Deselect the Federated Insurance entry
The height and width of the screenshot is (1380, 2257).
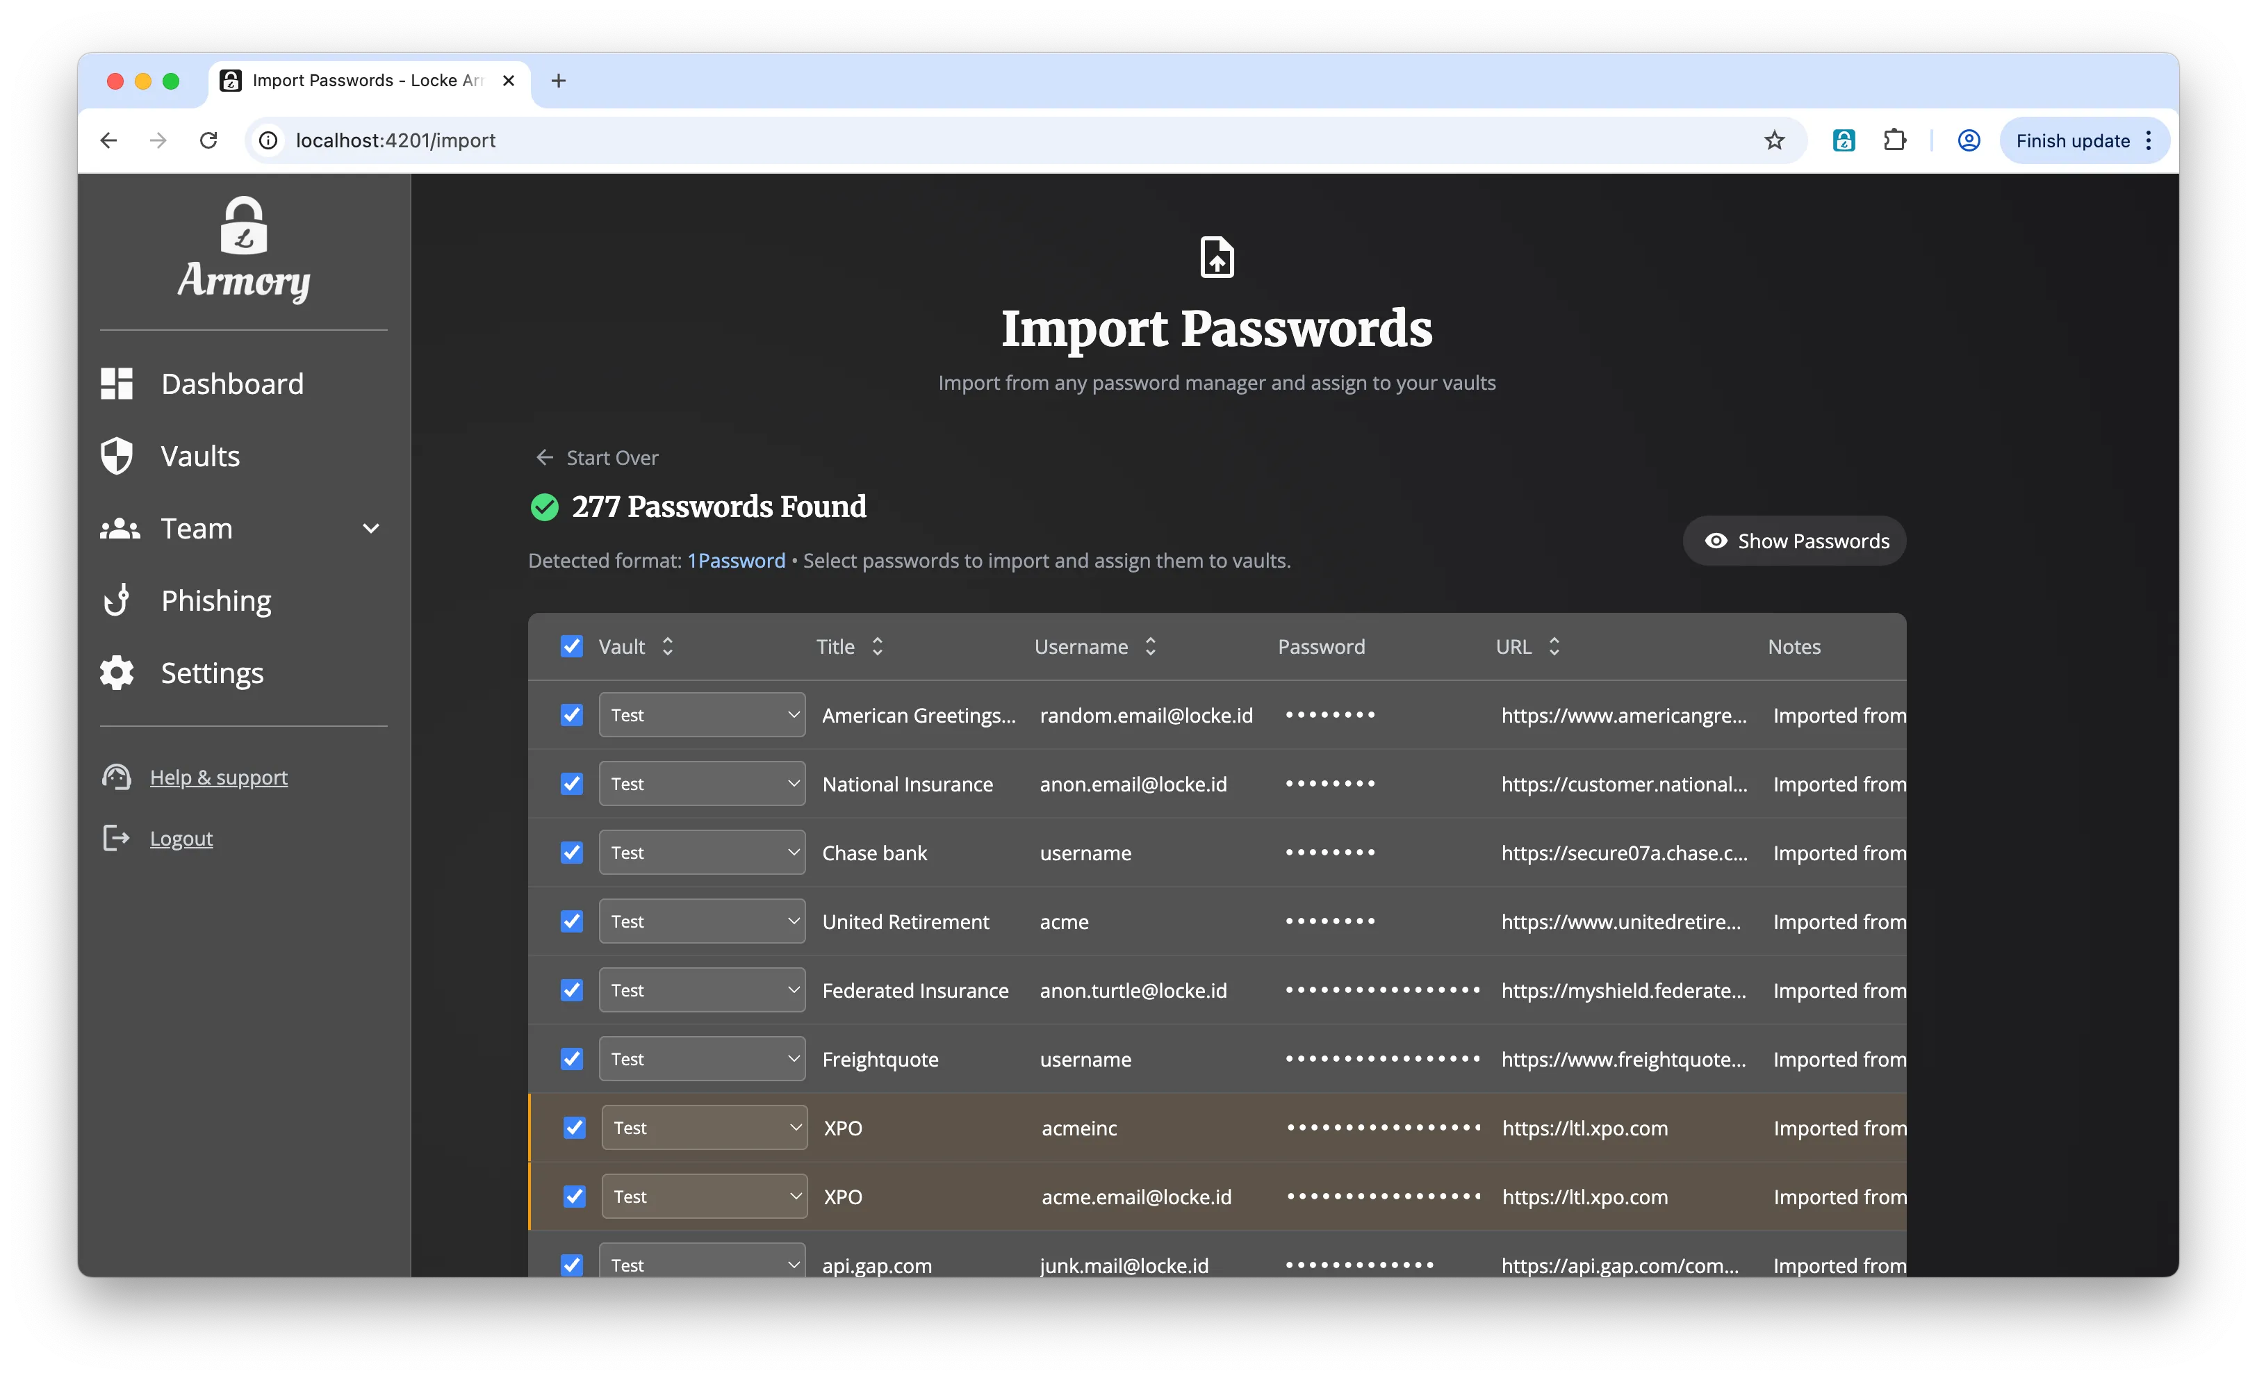[572, 990]
